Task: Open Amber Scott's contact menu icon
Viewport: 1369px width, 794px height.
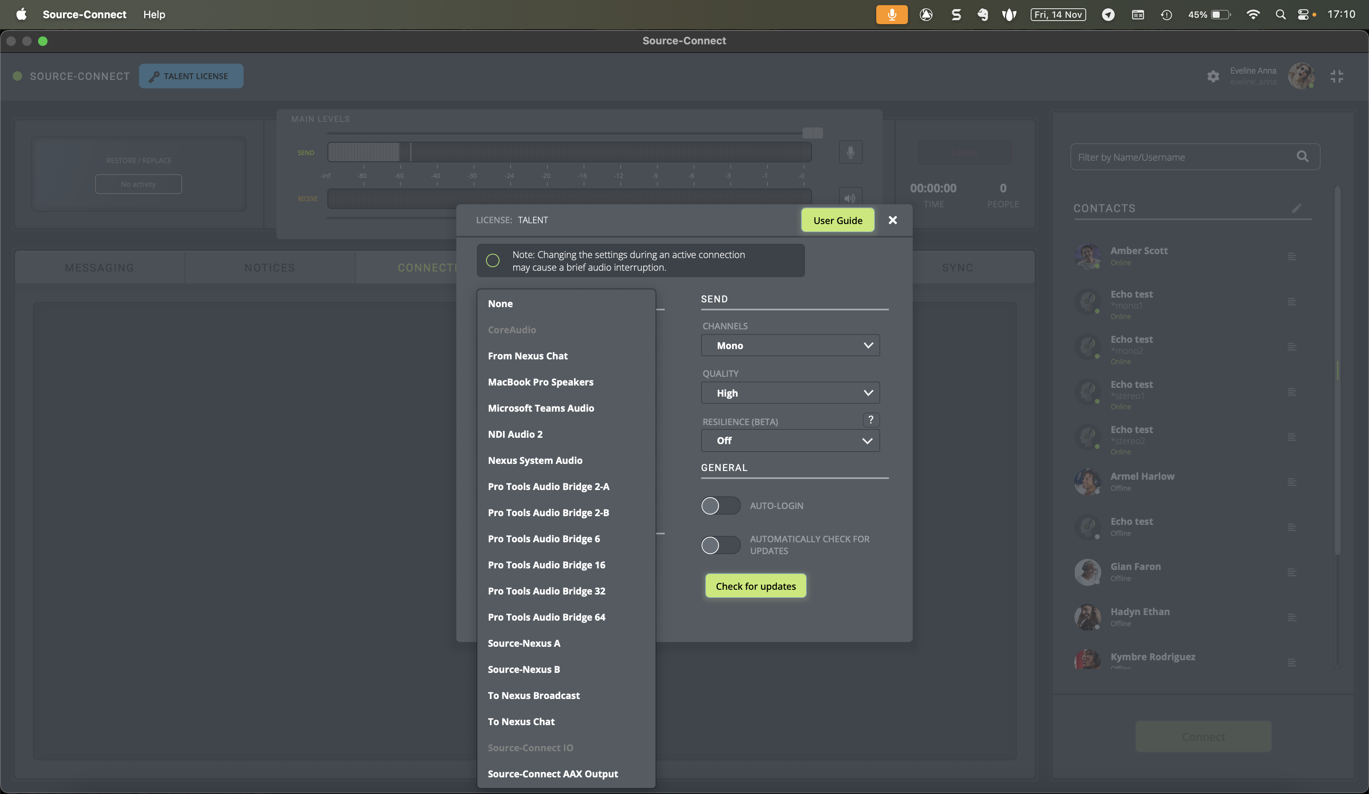Action: (x=1292, y=256)
